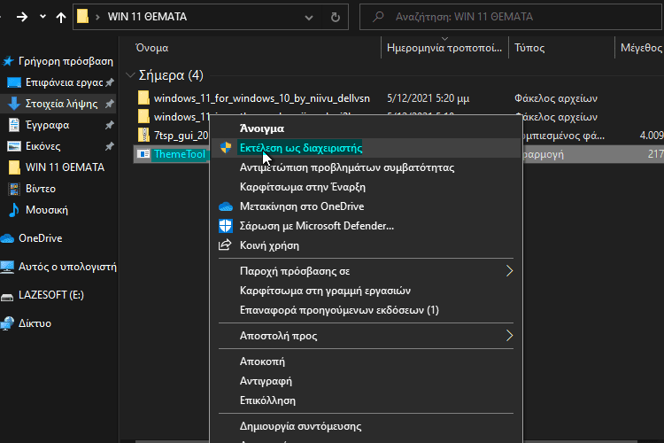Choose Αντιγραφή from context menu
664x443 pixels.
coord(266,381)
